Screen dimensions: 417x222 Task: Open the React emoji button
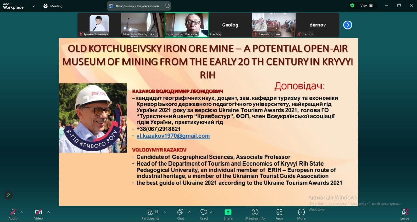pyautogui.click(x=204, y=214)
